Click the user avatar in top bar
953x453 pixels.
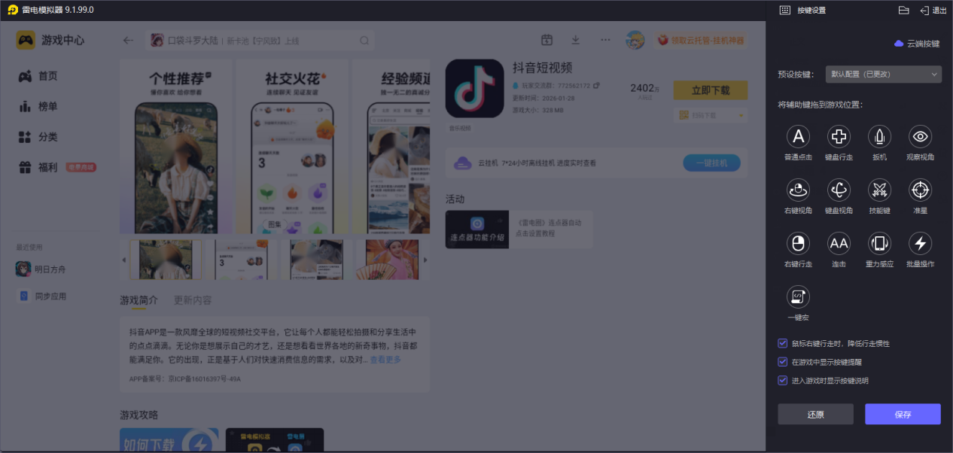pos(635,40)
